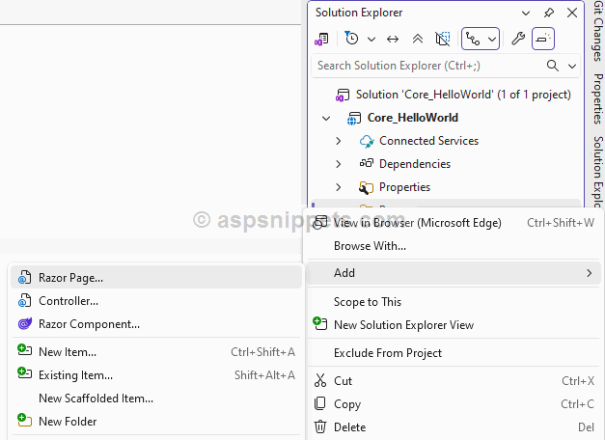Select Controller... in Add submenu
The height and width of the screenshot is (440, 605).
tap(156, 301)
